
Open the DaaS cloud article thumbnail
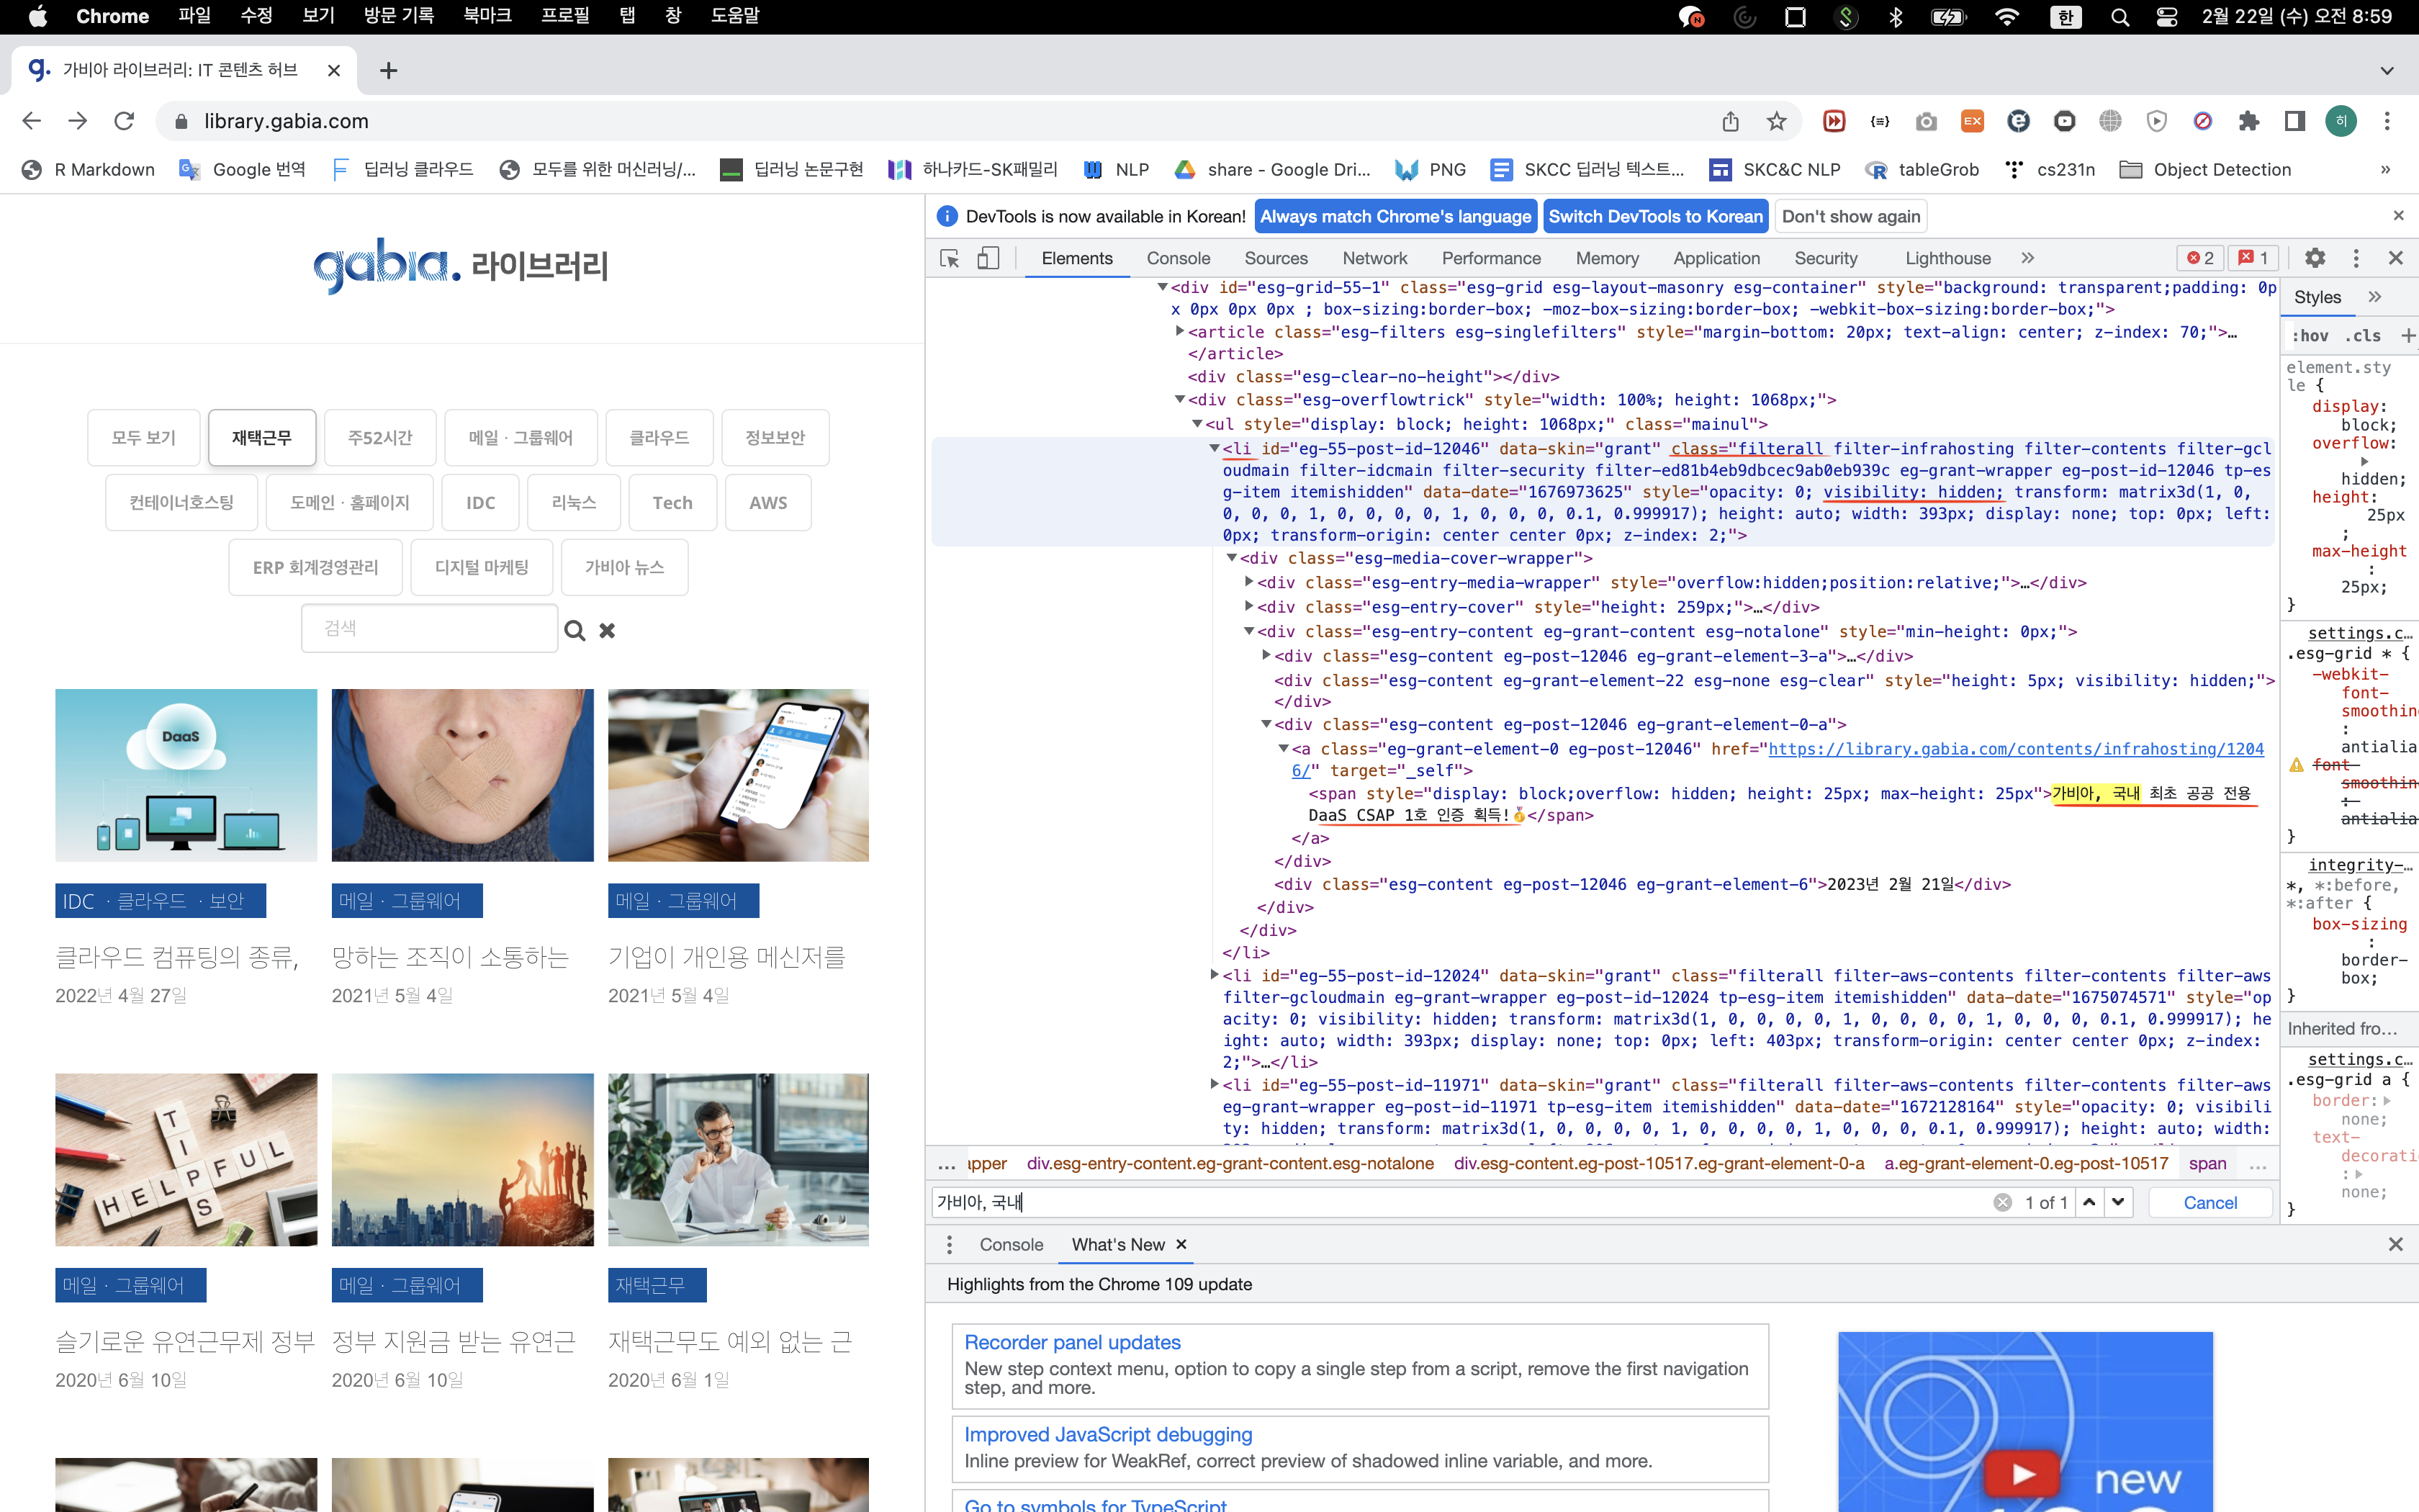point(186,775)
